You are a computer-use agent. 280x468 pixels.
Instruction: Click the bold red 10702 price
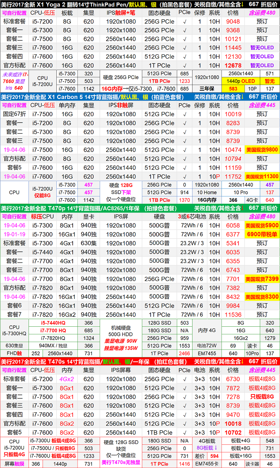tap(233, 433)
